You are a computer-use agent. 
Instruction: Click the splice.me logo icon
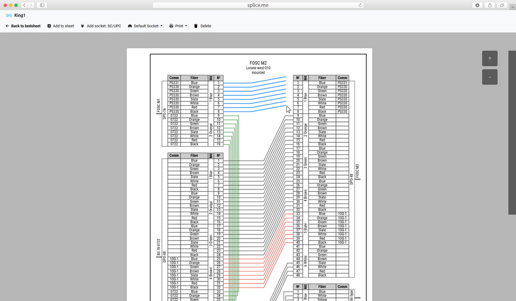9,15
